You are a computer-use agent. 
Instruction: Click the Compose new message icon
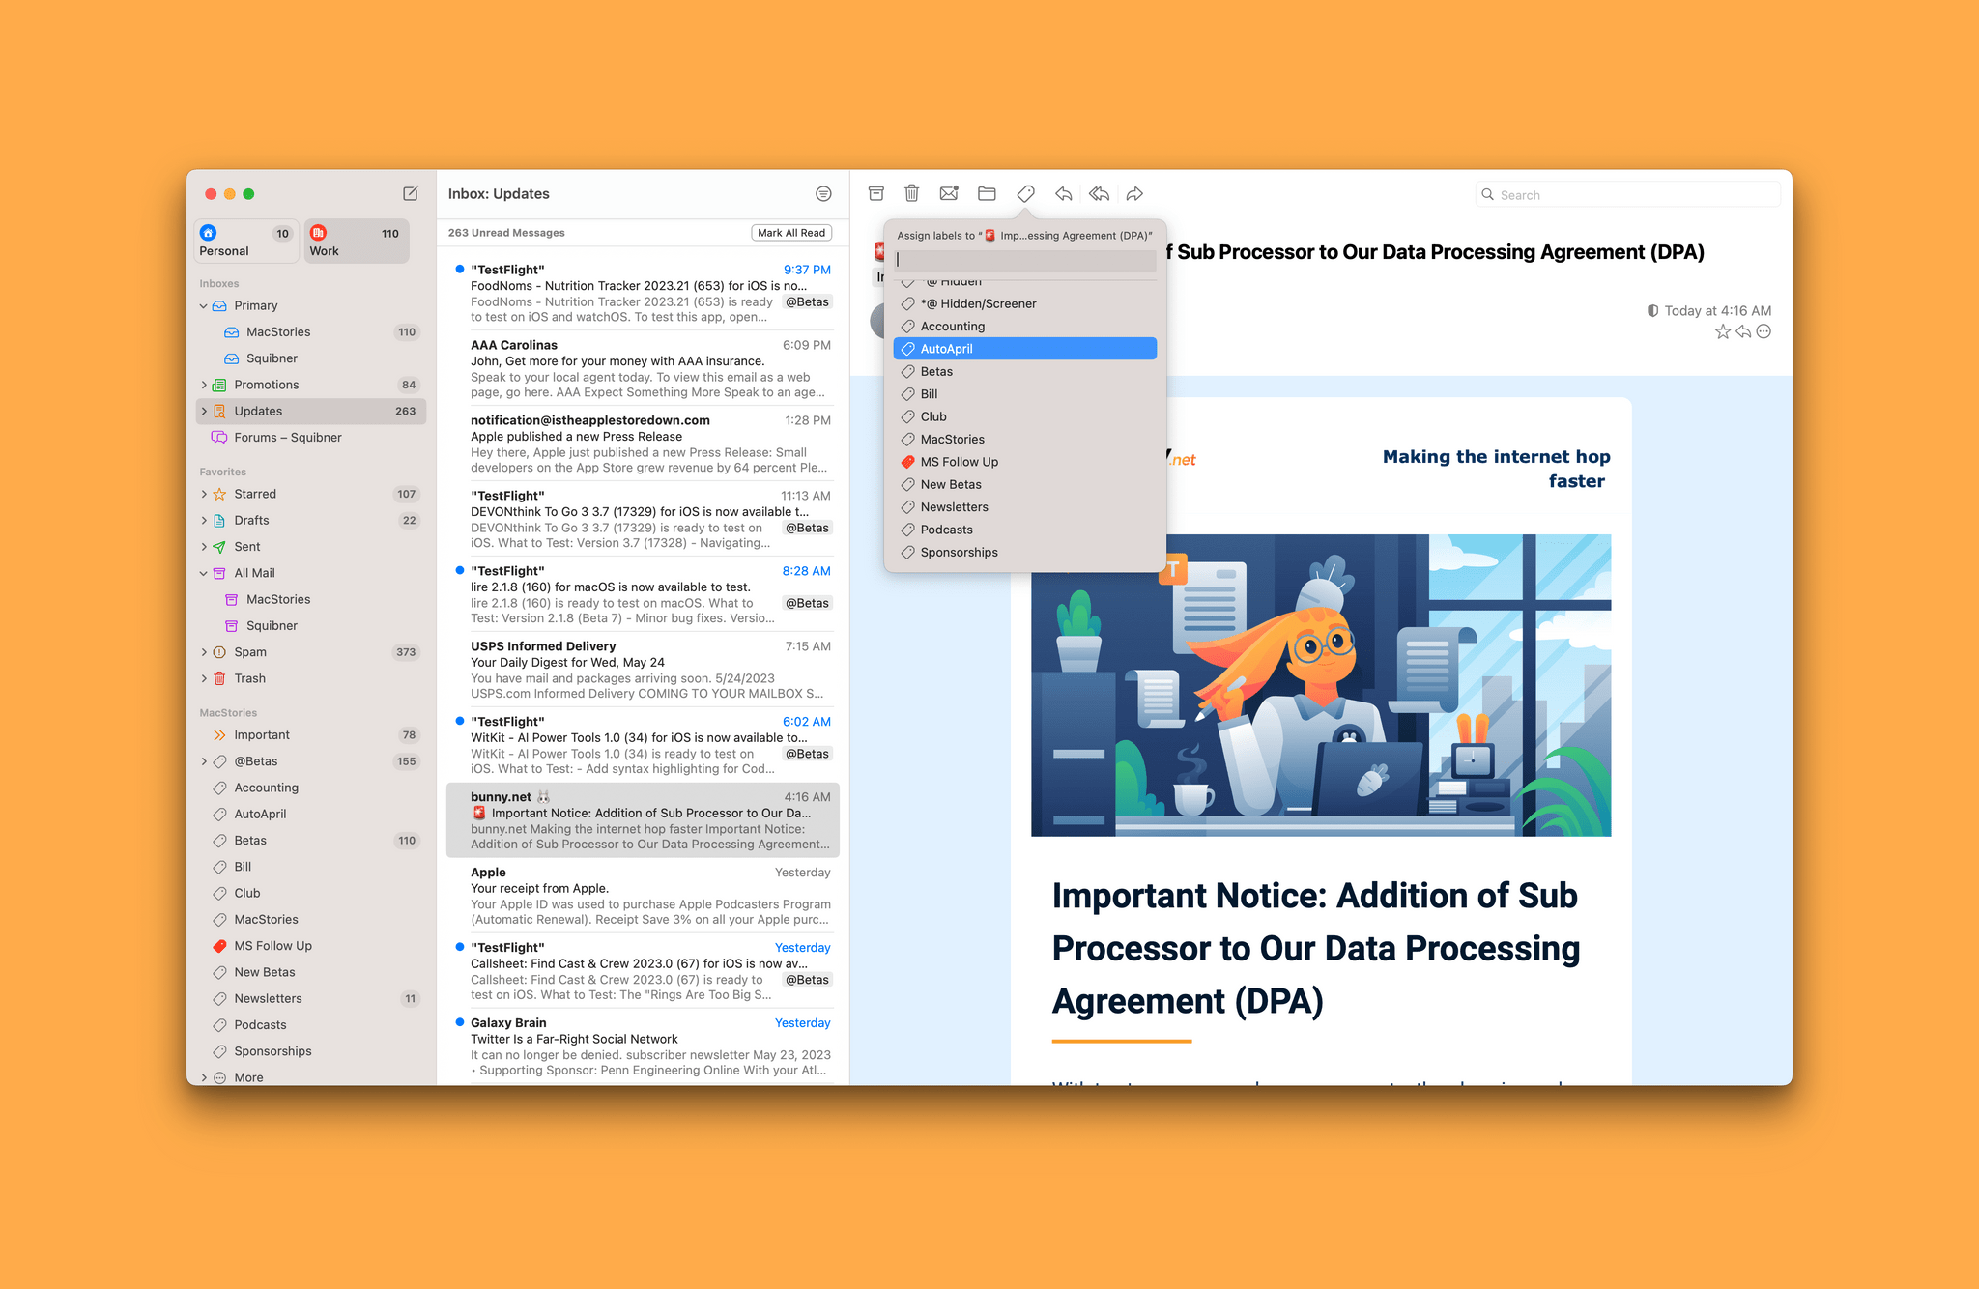pyautogui.click(x=410, y=193)
